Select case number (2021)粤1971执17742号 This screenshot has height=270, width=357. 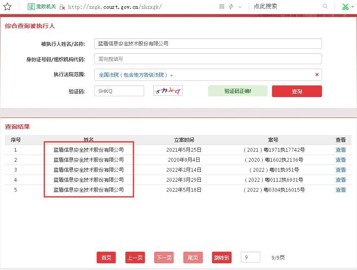274,150
